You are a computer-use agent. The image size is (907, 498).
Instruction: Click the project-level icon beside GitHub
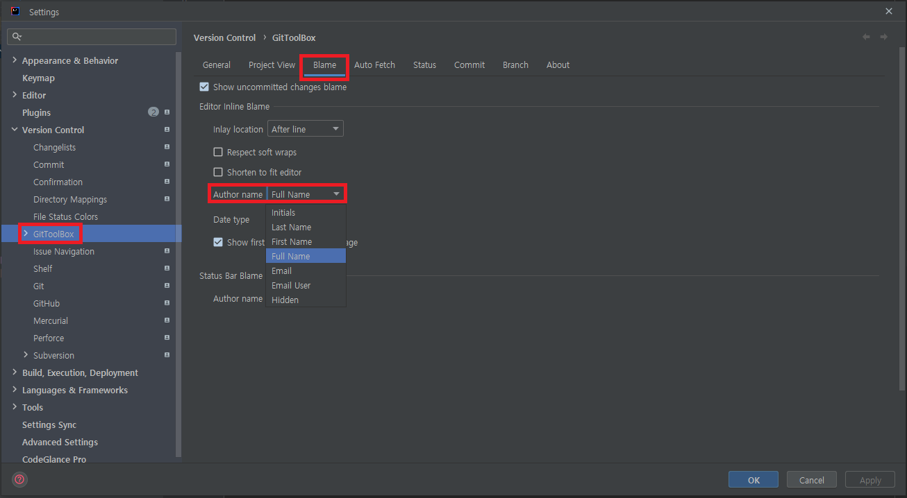coord(167,303)
